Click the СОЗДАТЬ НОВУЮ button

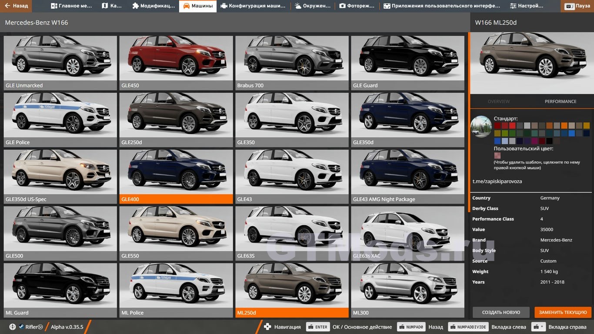501,312
